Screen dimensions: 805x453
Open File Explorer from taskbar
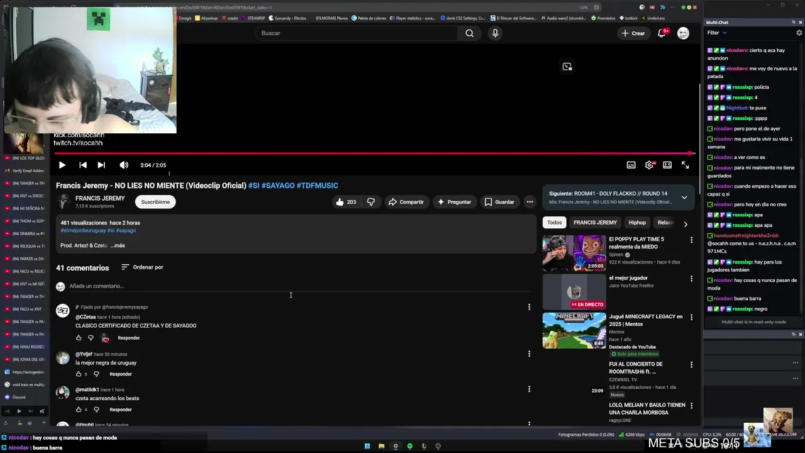point(381,446)
